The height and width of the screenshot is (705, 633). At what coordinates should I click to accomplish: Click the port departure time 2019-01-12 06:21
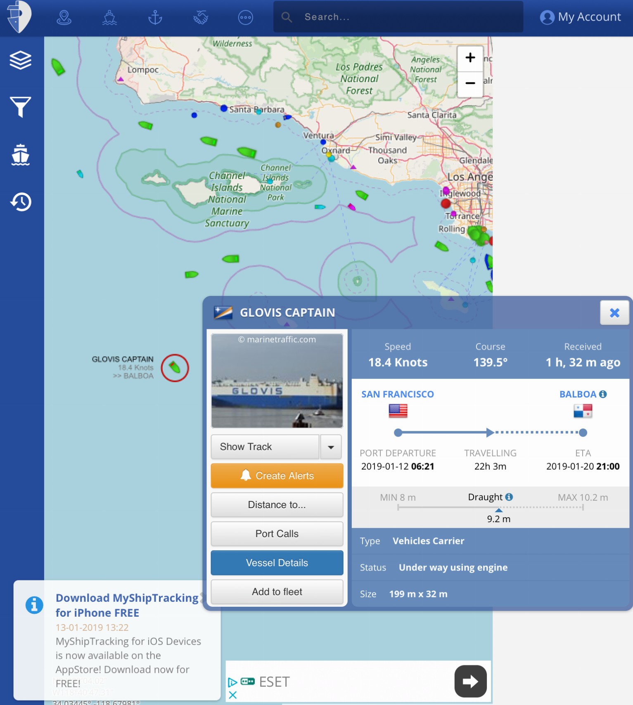point(398,466)
